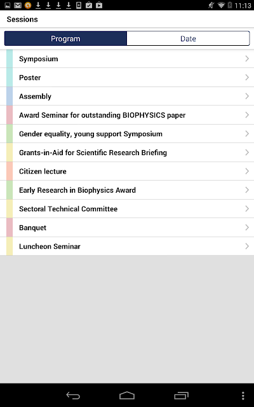This screenshot has height=407, width=254.
Task: Switch to the Program tab
Action: 65,38
